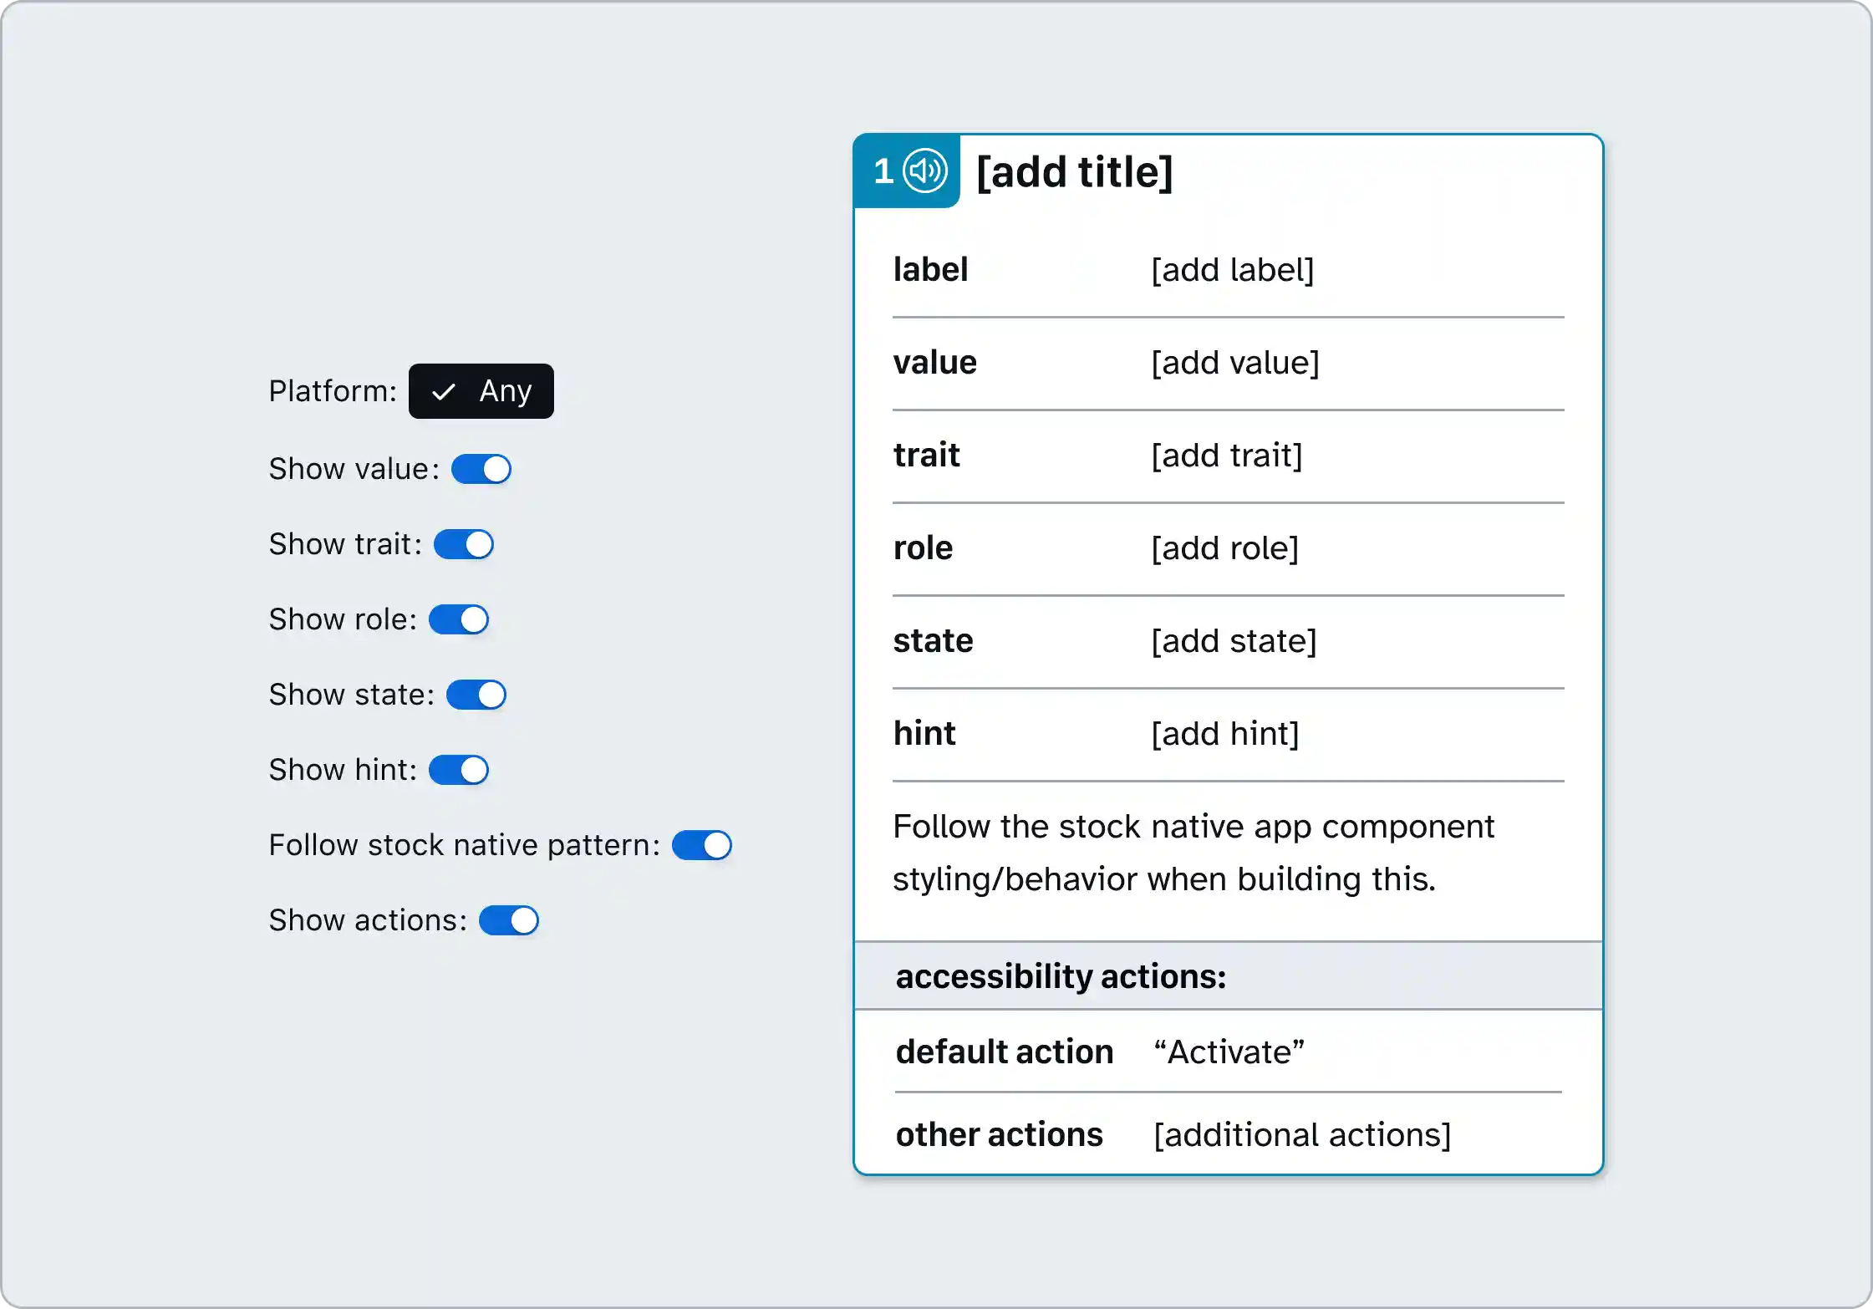The height and width of the screenshot is (1309, 1873).
Task: Click the [add hint] placeholder
Action: tap(1224, 734)
